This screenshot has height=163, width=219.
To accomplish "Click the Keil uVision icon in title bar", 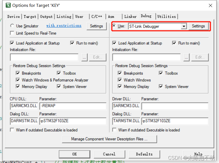I will [x=8, y=5].
